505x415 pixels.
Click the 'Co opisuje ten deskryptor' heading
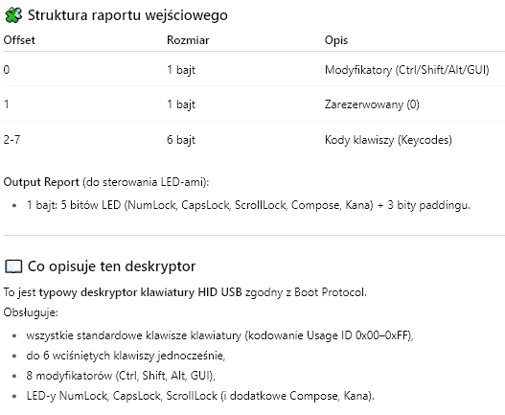point(111,266)
